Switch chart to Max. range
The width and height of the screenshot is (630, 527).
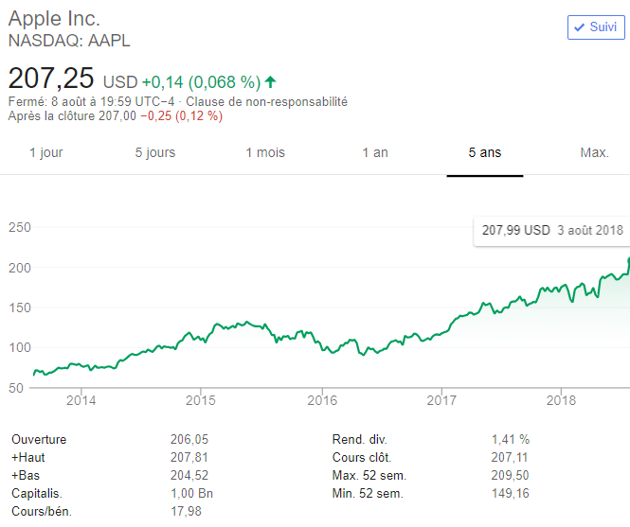(x=594, y=152)
